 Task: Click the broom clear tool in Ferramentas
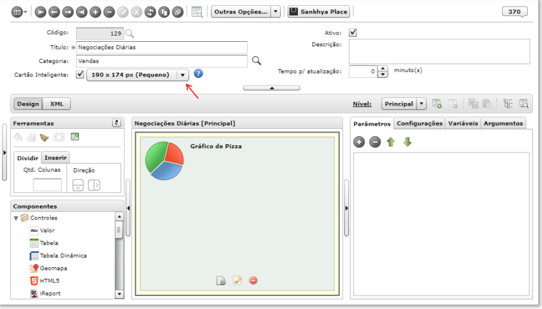click(44, 137)
